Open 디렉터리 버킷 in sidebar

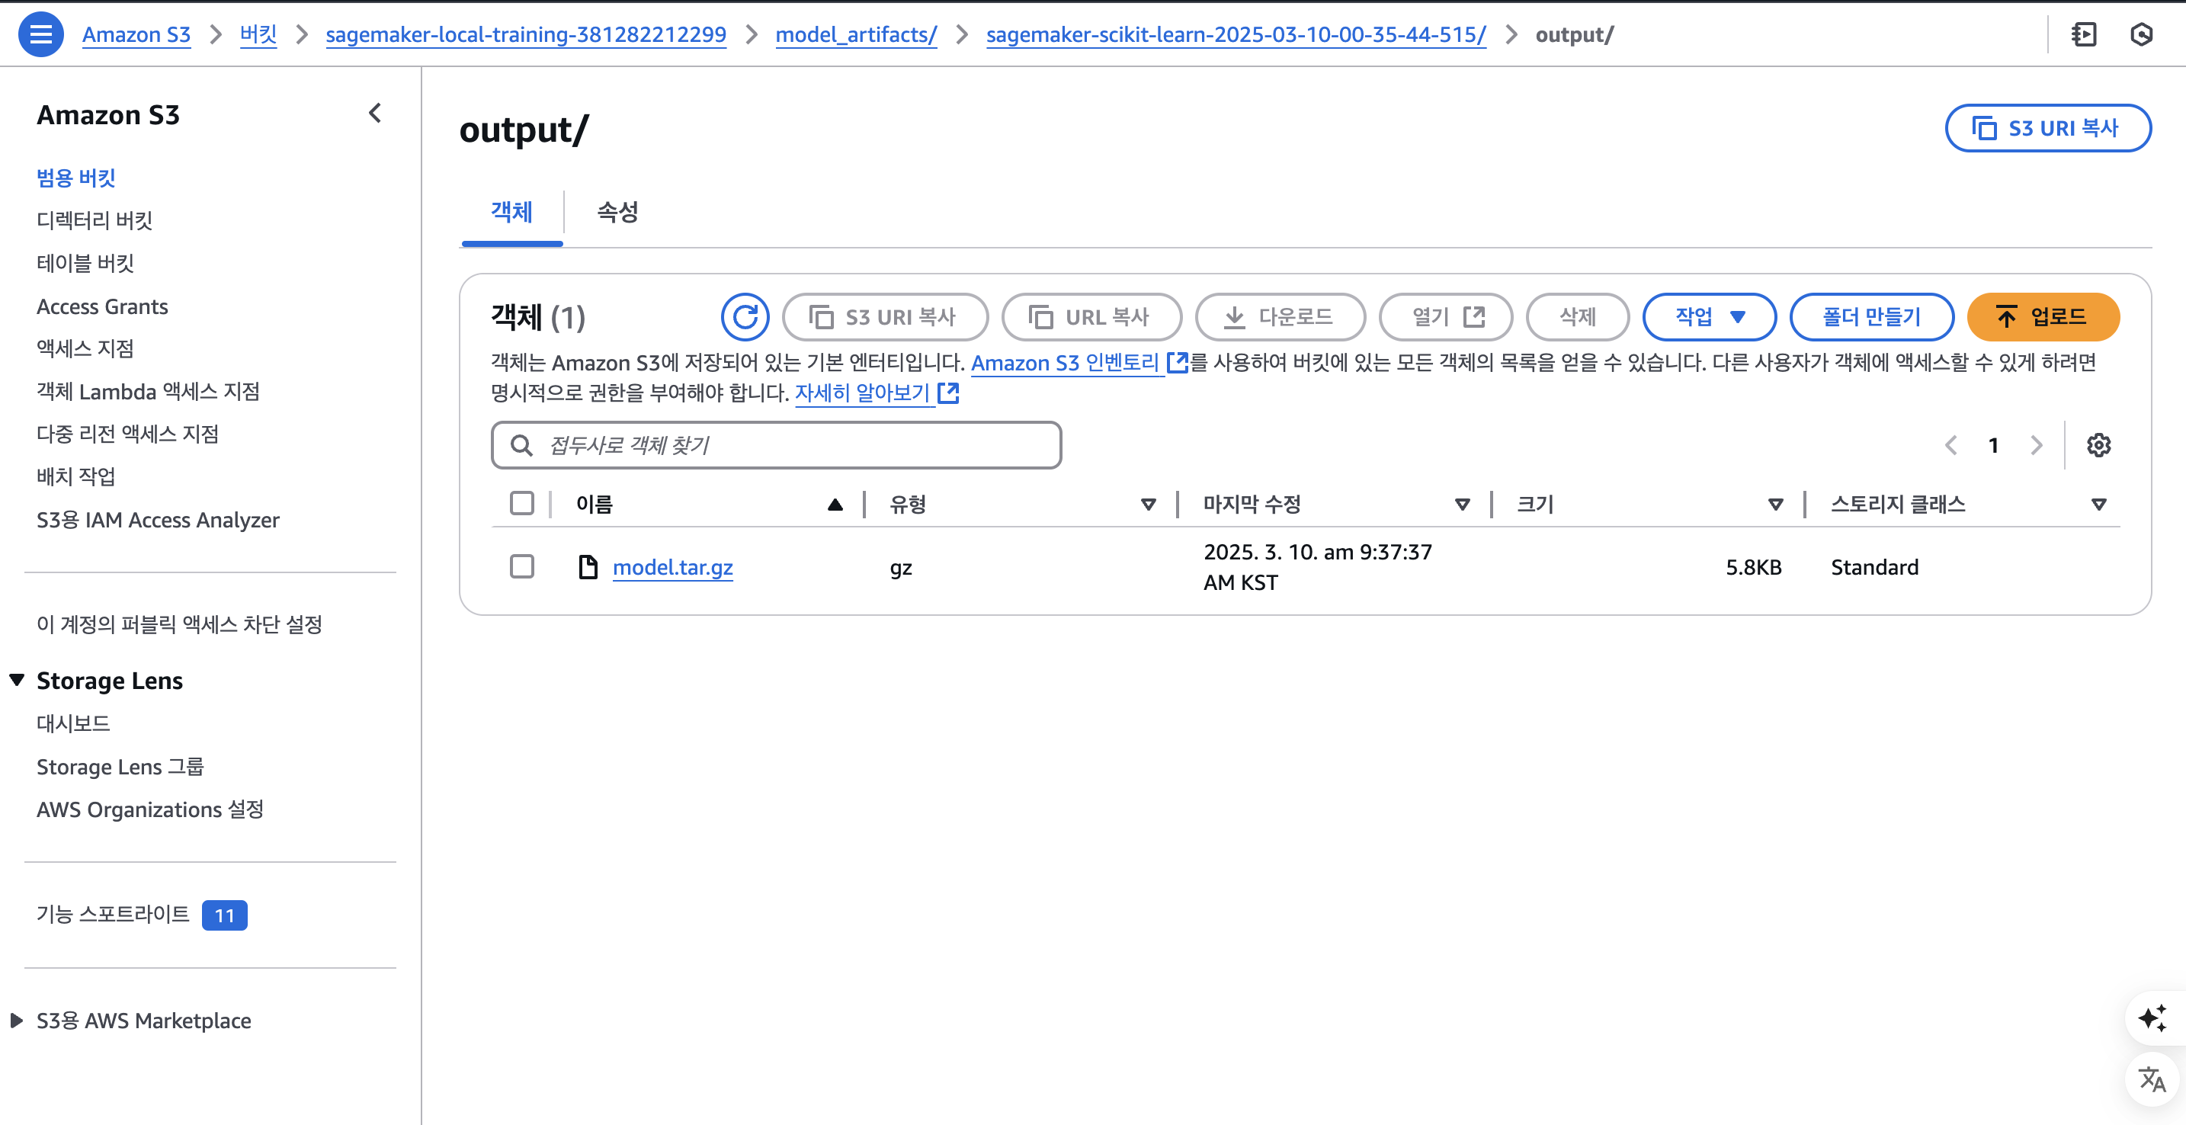(95, 220)
